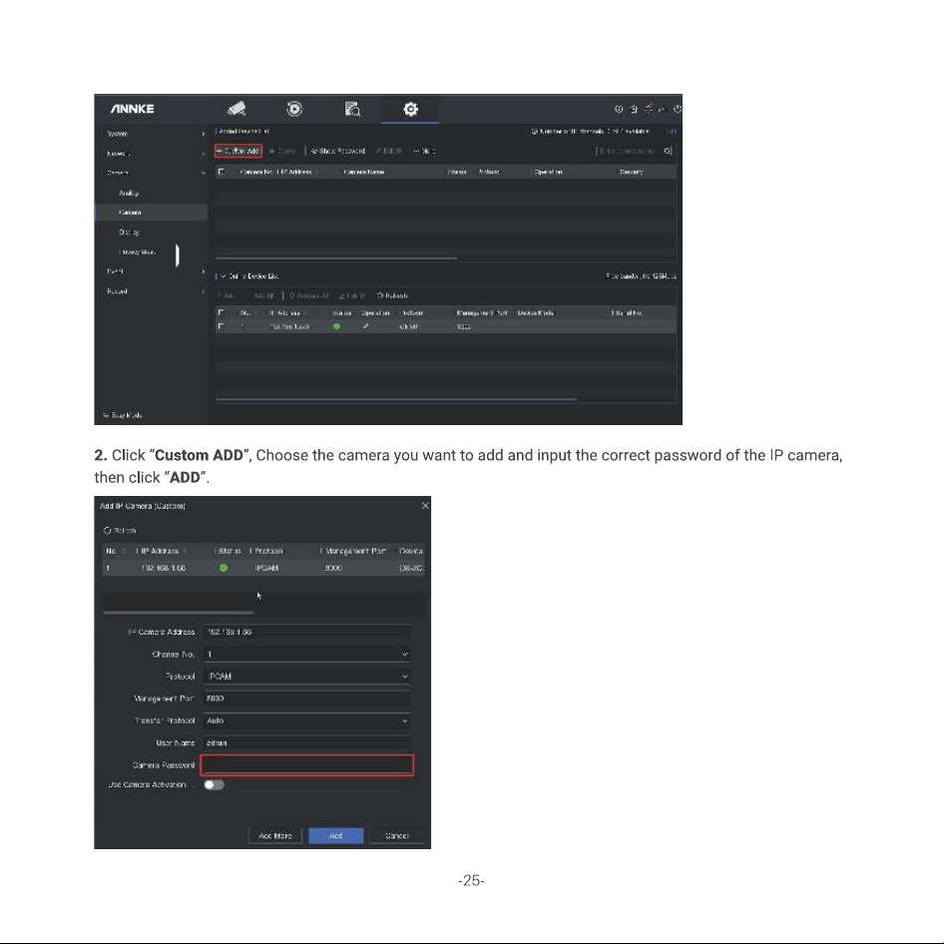Click the home icon at top right
Viewport: 944px width, 944px height.
pos(634,109)
